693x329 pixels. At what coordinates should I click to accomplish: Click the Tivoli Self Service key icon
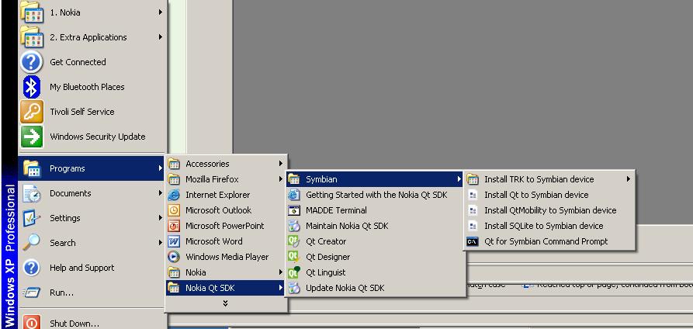pyautogui.click(x=31, y=112)
